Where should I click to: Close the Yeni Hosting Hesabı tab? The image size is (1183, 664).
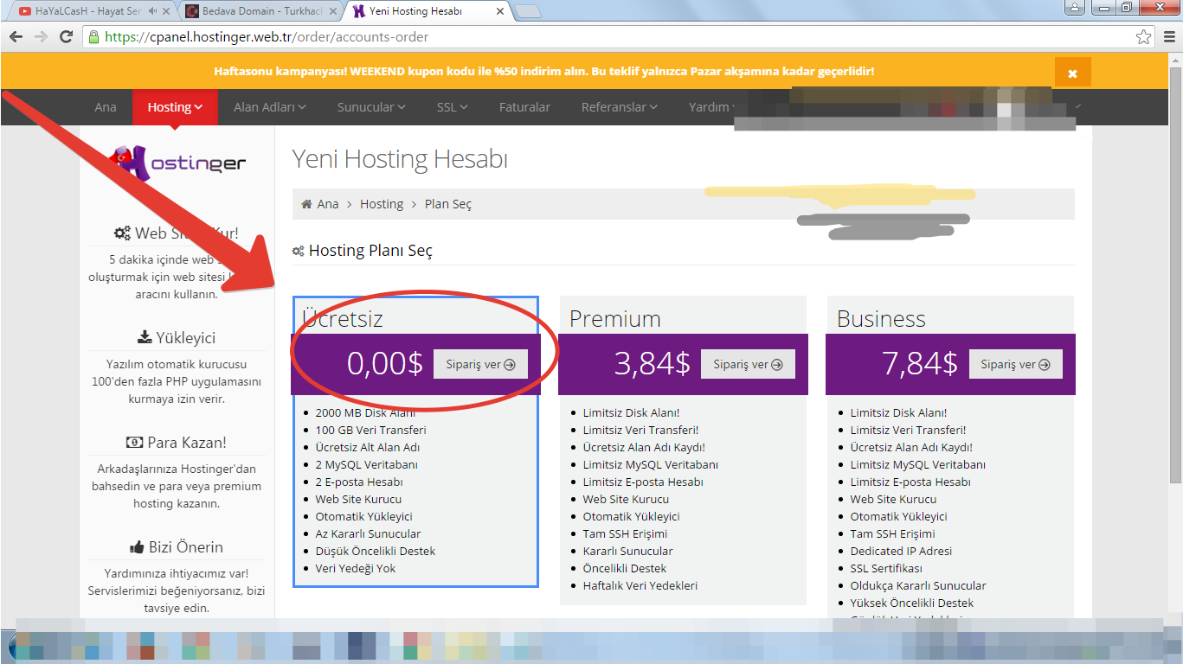tap(500, 11)
